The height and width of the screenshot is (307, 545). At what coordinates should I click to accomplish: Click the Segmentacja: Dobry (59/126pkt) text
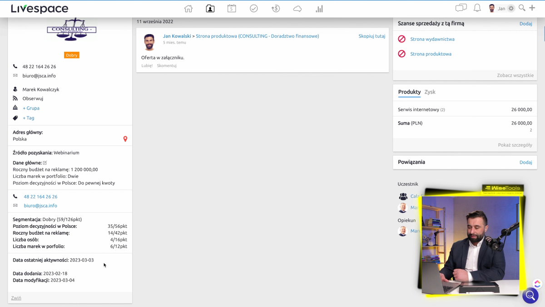[x=47, y=219]
